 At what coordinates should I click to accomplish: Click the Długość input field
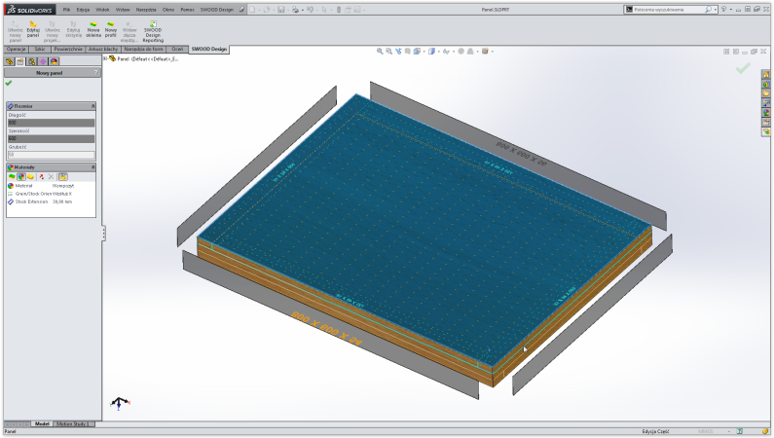tap(52, 123)
